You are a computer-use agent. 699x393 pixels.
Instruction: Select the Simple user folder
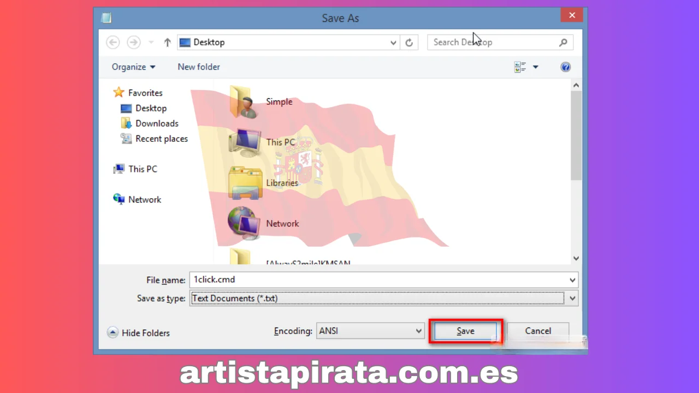(261, 102)
